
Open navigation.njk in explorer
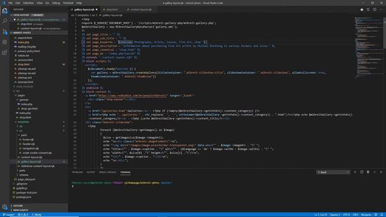coord(31,148)
